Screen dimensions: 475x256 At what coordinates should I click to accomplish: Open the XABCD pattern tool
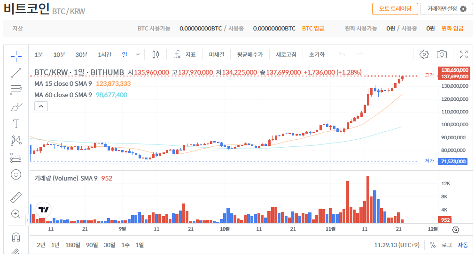[x=16, y=141]
